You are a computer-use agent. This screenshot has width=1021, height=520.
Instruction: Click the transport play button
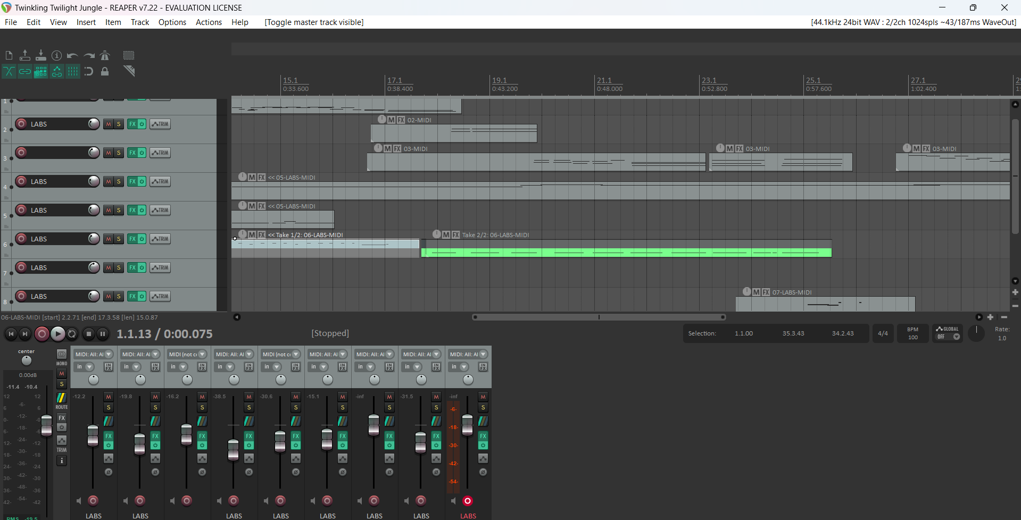click(x=57, y=334)
